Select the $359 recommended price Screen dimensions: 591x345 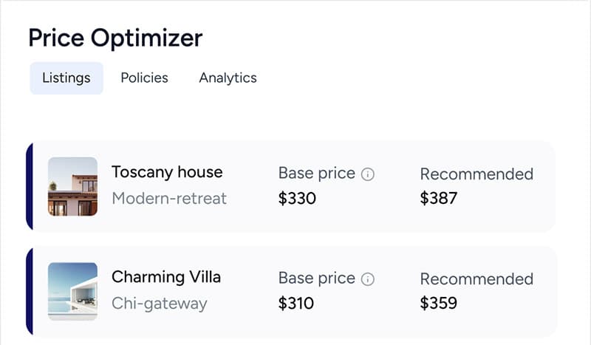point(439,303)
